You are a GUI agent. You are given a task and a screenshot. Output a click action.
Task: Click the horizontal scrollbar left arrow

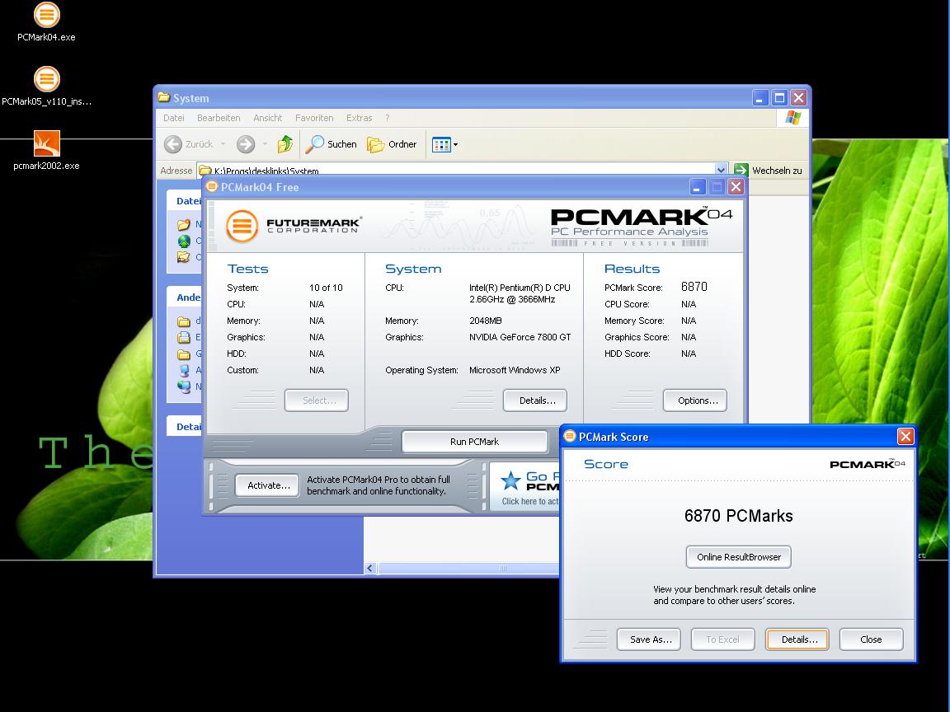tap(370, 568)
